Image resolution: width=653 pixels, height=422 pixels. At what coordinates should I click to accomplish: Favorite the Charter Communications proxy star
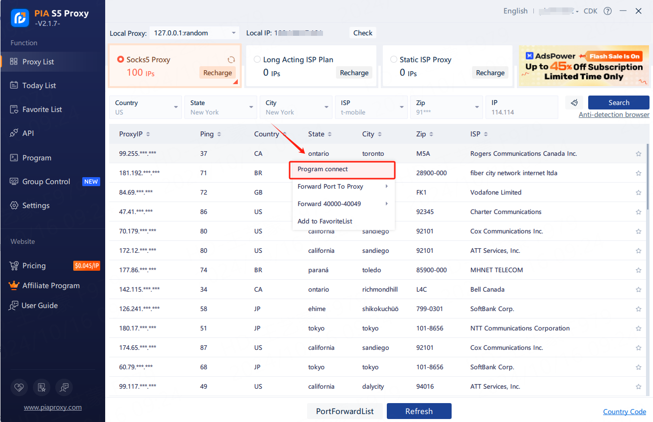639,212
